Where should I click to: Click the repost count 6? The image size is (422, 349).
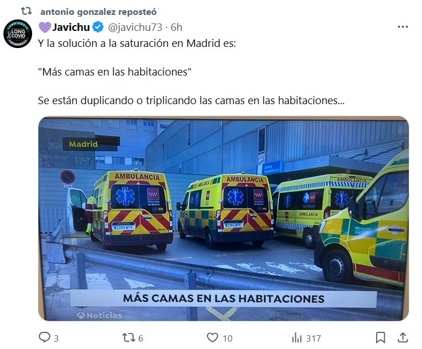[x=140, y=338]
